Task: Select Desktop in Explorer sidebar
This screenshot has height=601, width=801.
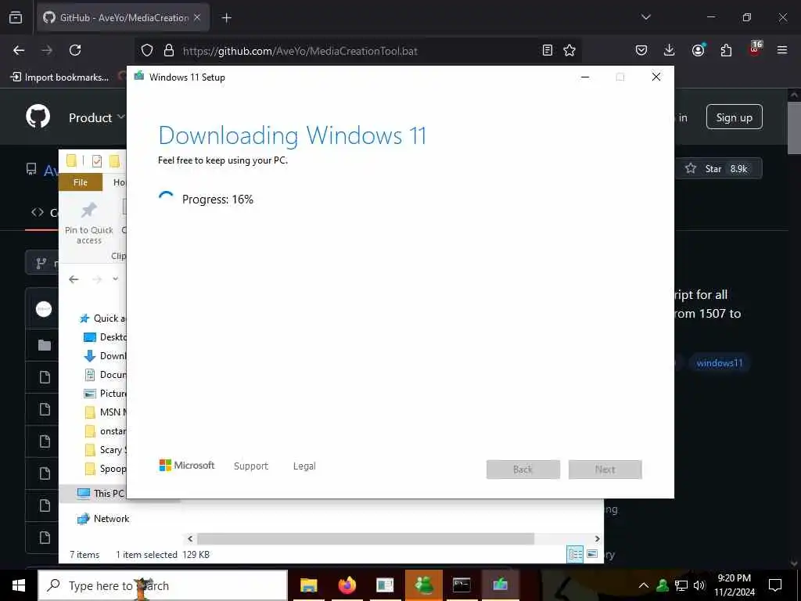Action: point(105,337)
